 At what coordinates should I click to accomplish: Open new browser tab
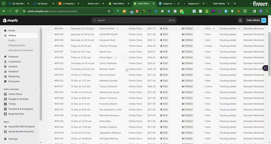tap(234, 4)
